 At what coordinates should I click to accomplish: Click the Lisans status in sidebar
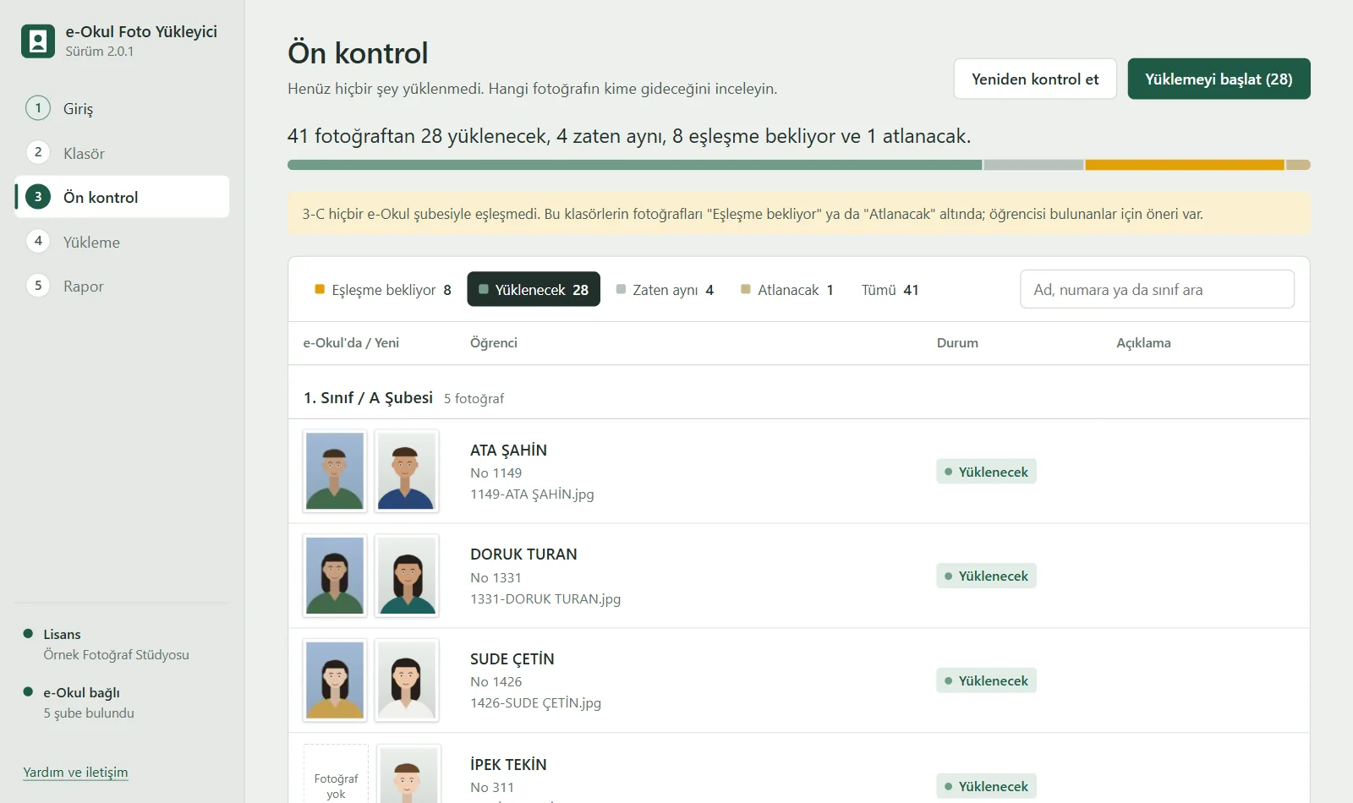106,644
